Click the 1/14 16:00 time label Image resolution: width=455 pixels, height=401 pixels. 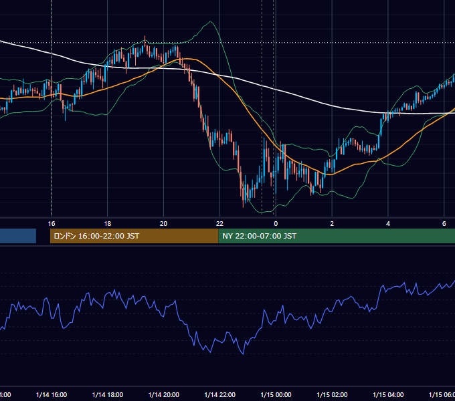pyautogui.click(x=52, y=395)
